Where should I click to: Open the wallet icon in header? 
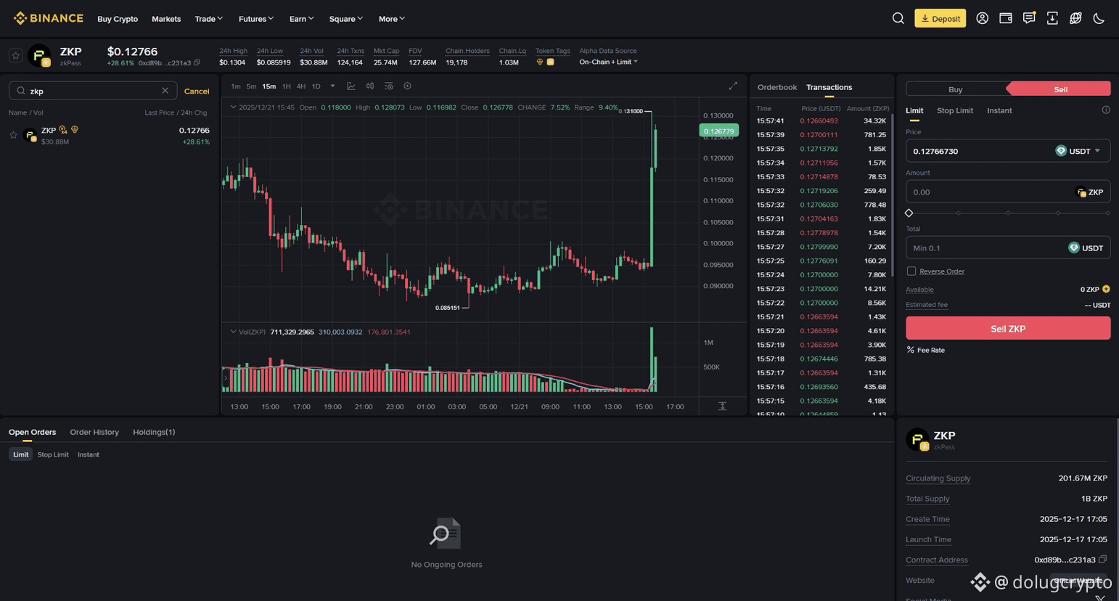tap(1006, 18)
